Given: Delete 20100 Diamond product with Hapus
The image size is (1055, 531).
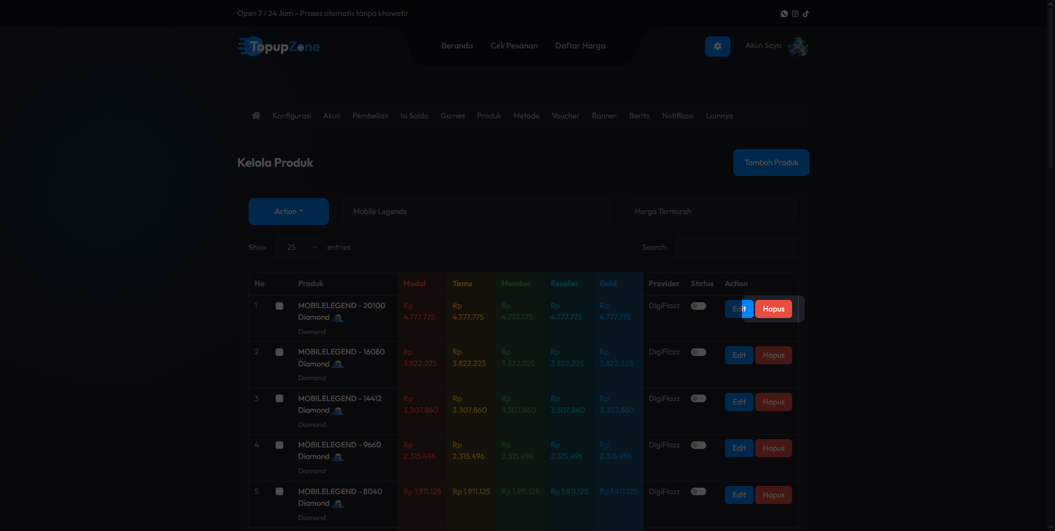Looking at the screenshot, I should [773, 309].
